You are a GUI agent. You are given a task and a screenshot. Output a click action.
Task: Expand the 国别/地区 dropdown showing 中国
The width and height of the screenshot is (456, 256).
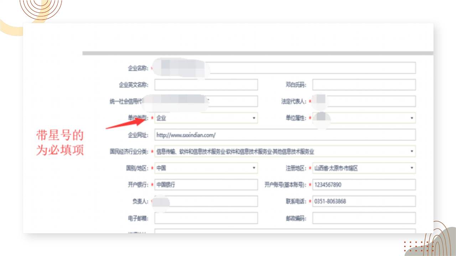(206, 168)
